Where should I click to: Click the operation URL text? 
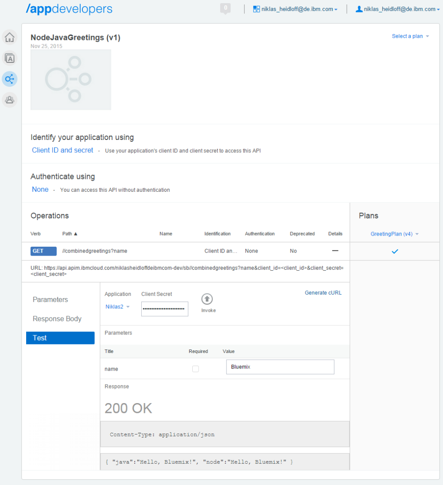click(x=187, y=271)
